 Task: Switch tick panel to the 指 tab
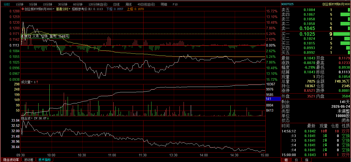307,160
